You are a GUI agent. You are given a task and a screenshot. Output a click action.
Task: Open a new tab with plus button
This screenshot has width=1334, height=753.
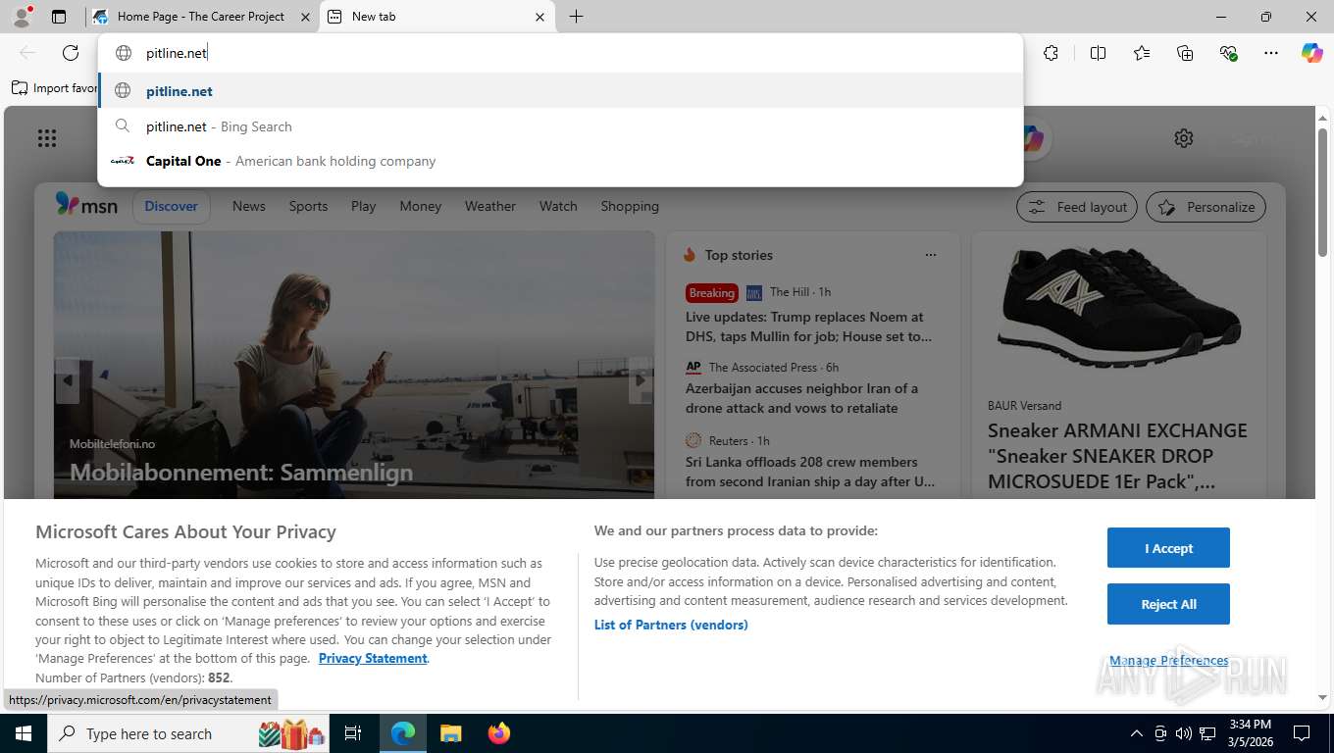576,17
